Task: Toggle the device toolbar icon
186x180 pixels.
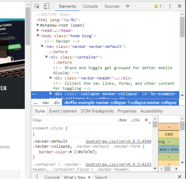Action: click(x=46, y=6)
